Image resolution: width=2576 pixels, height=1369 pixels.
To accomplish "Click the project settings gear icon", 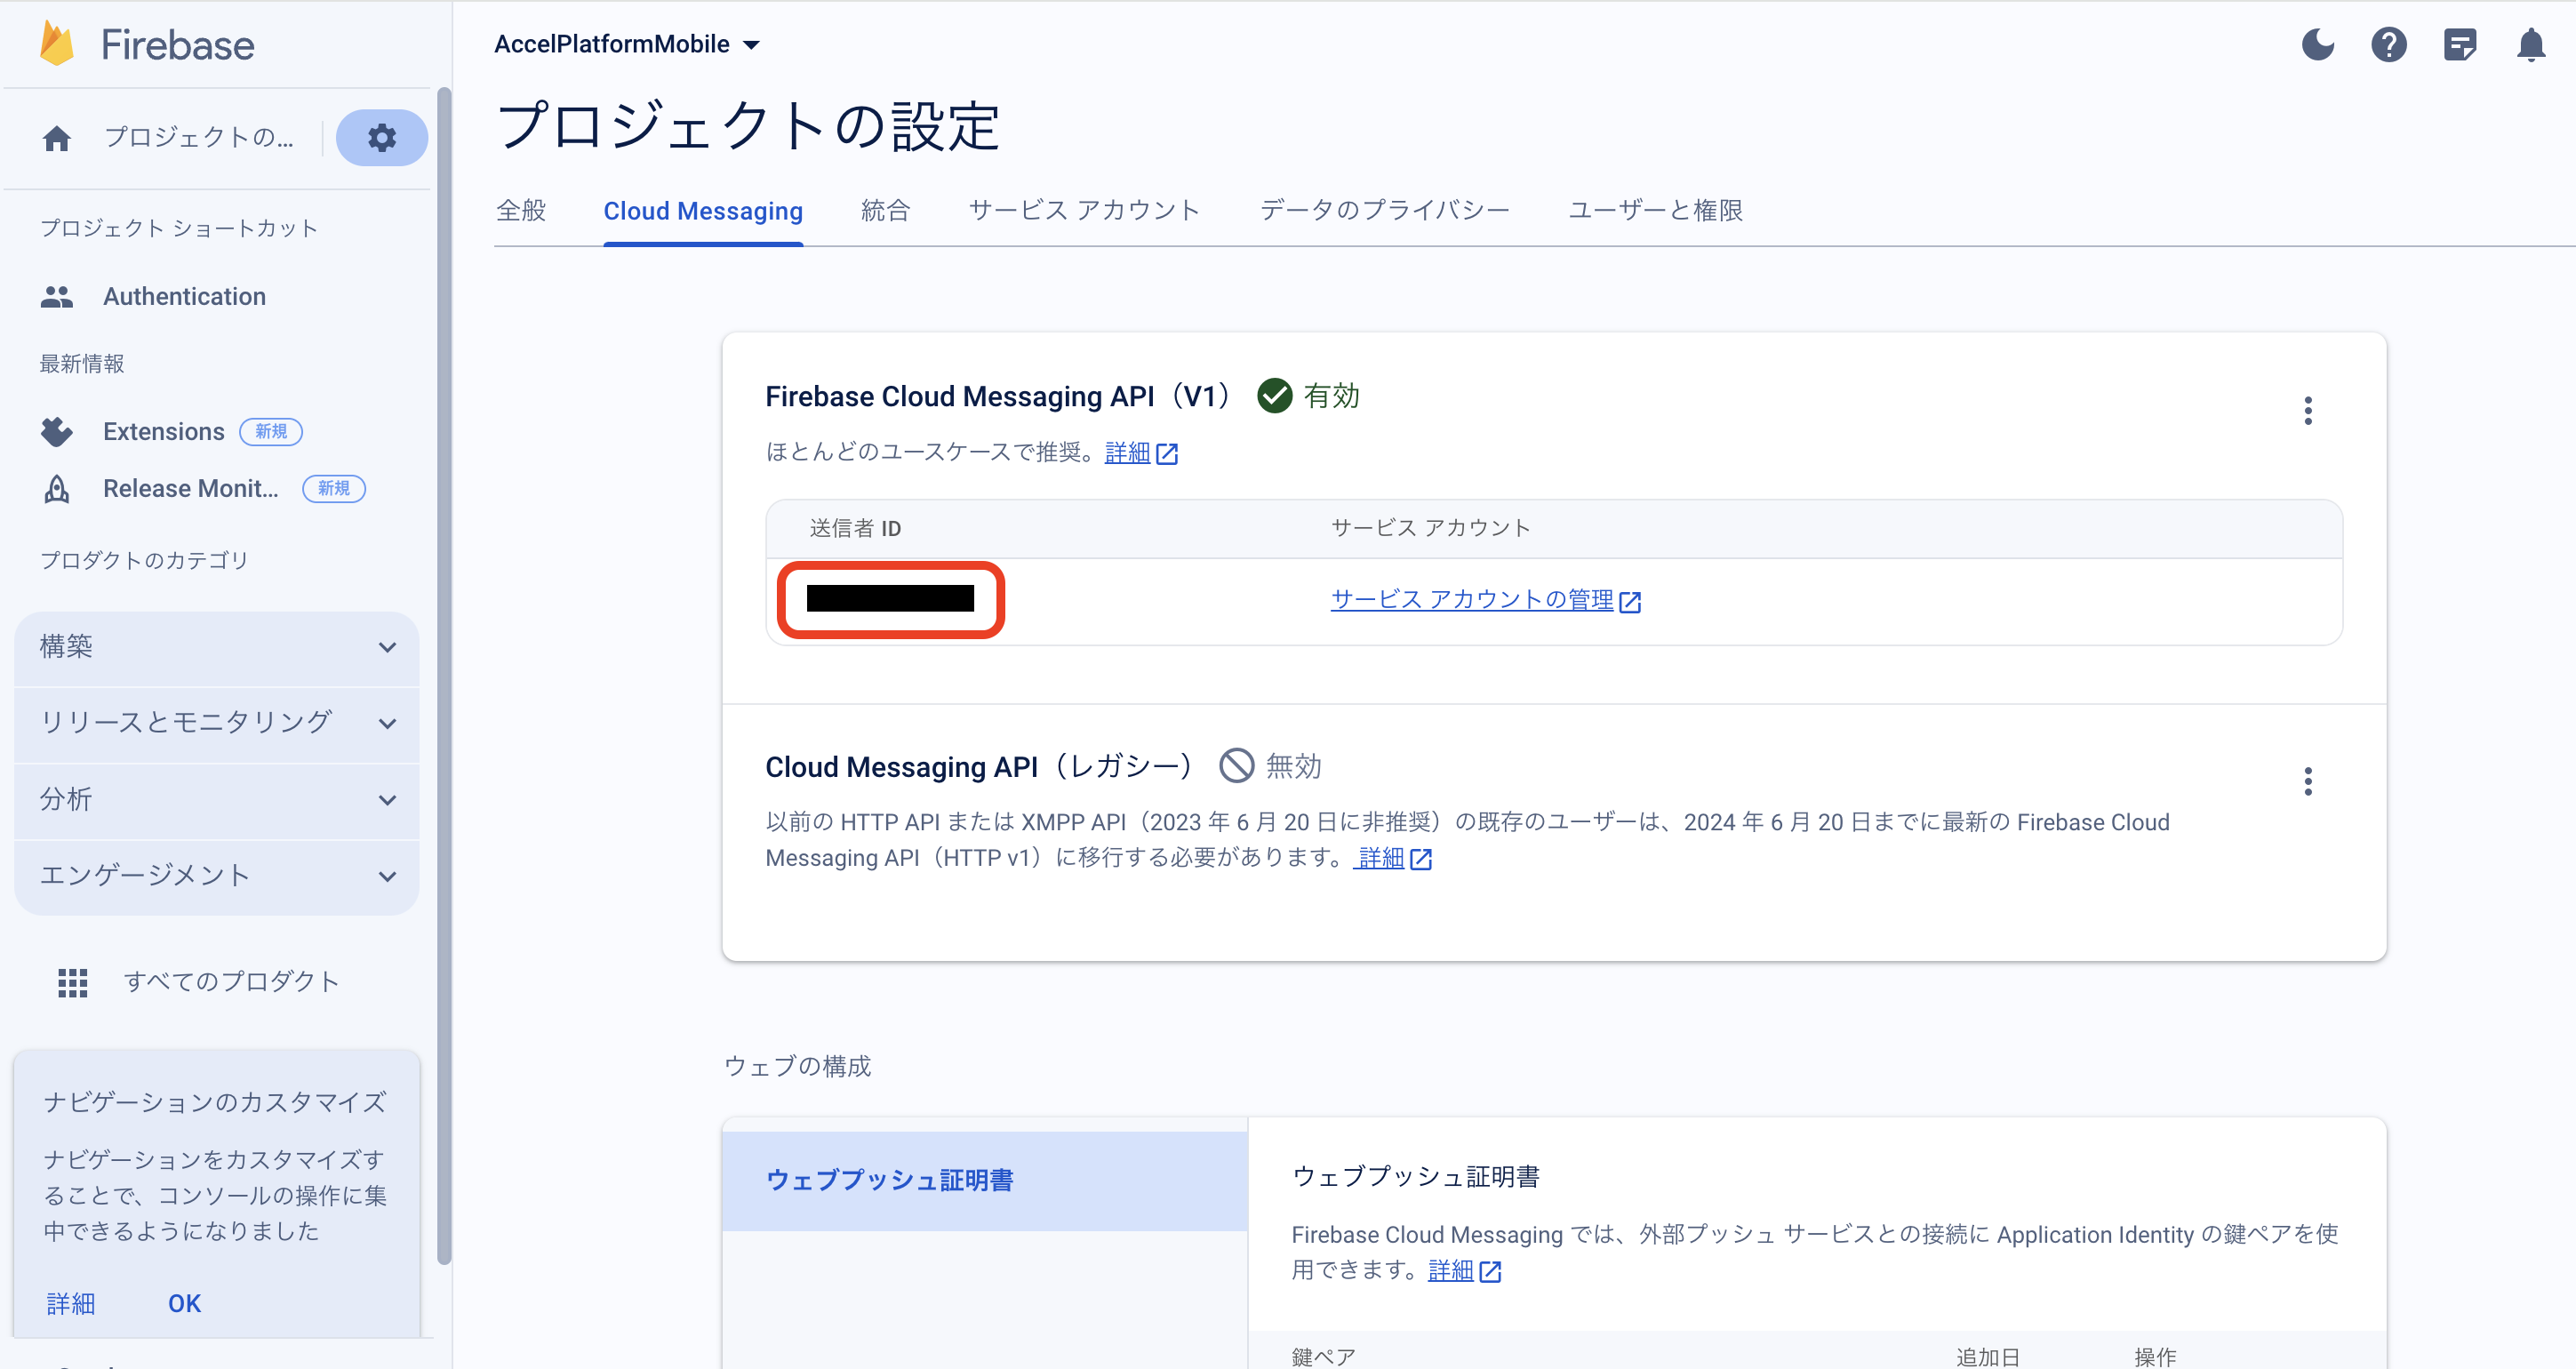I will point(381,137).
